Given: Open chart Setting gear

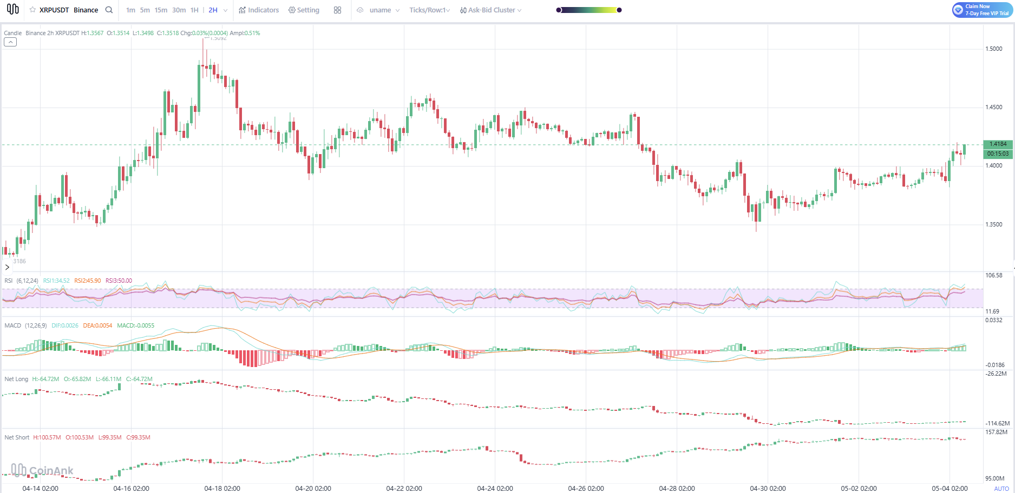Looking at the screenshot, I should tap(304, 10).
